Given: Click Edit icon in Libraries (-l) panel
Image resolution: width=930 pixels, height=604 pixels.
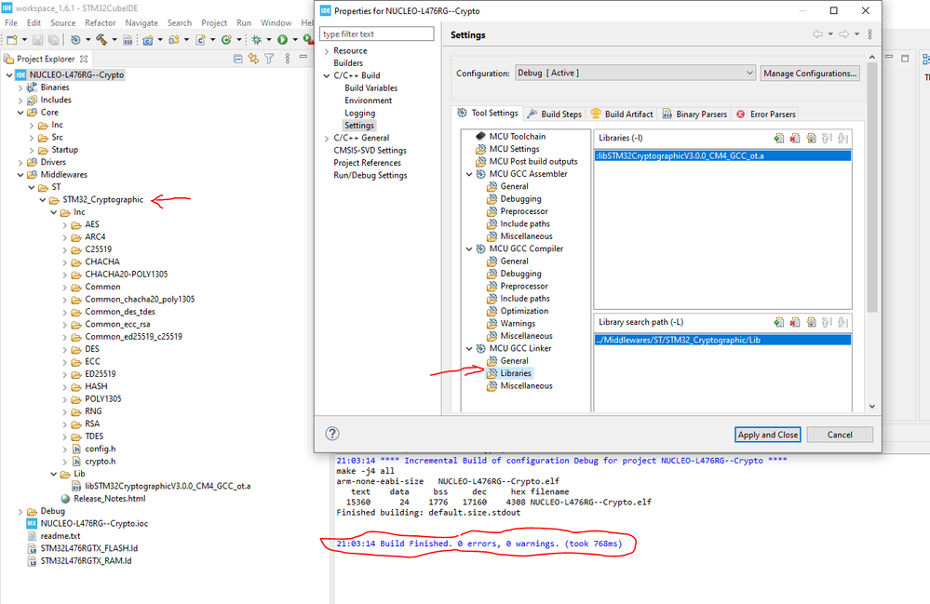Looking at the screenshot, I should point(811,138).
